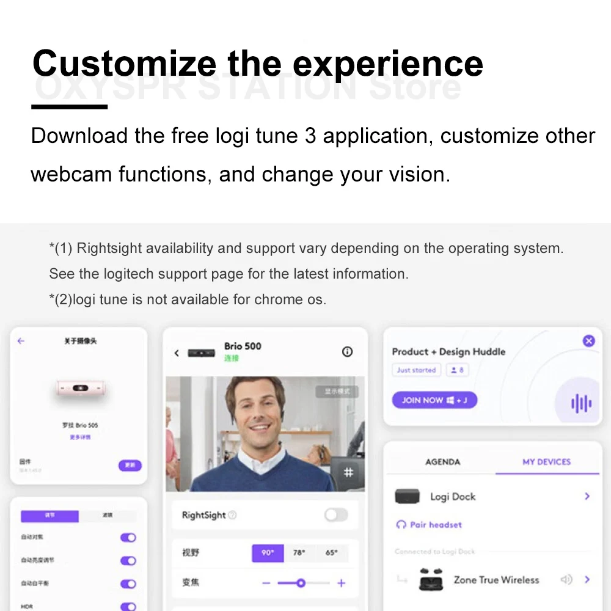The height and width of the screenshot is (611, 611).
Task: Click the black Brio 500 webcam thumbnail
Action: [x=201, y=353]
